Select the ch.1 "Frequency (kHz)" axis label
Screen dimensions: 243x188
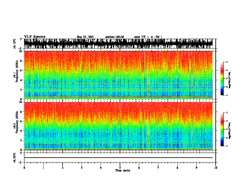point(17,72)
